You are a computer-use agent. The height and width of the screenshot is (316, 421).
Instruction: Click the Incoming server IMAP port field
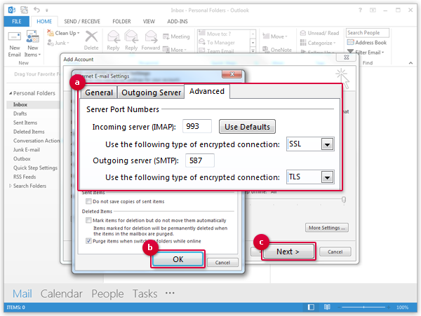[x=196, y=127]
